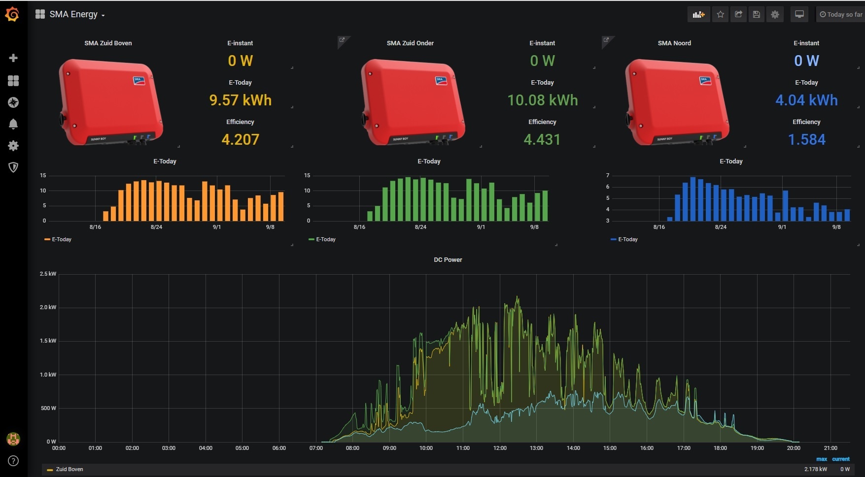Viewport: 865px width, 477px height.
Task: Click the yellow 0 W instant reading
Action: [x=241, y=61]
